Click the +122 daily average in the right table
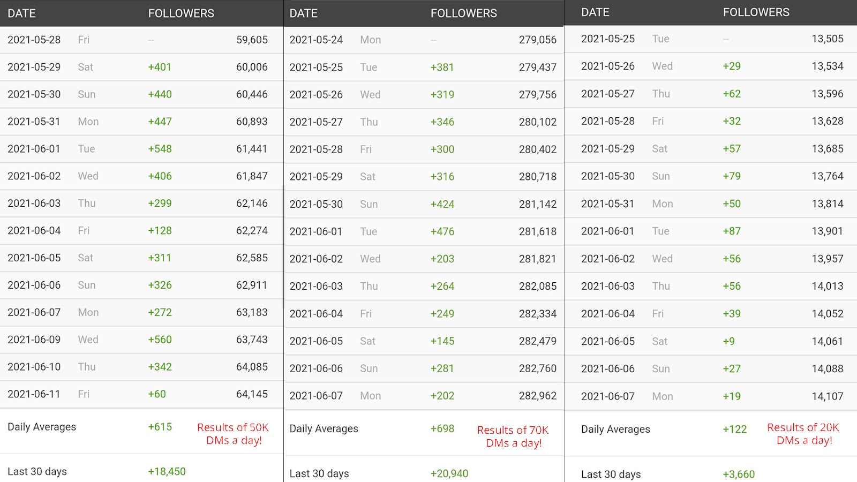The height and width of the screenshot is (482, 857). click(x=734, y=429)
